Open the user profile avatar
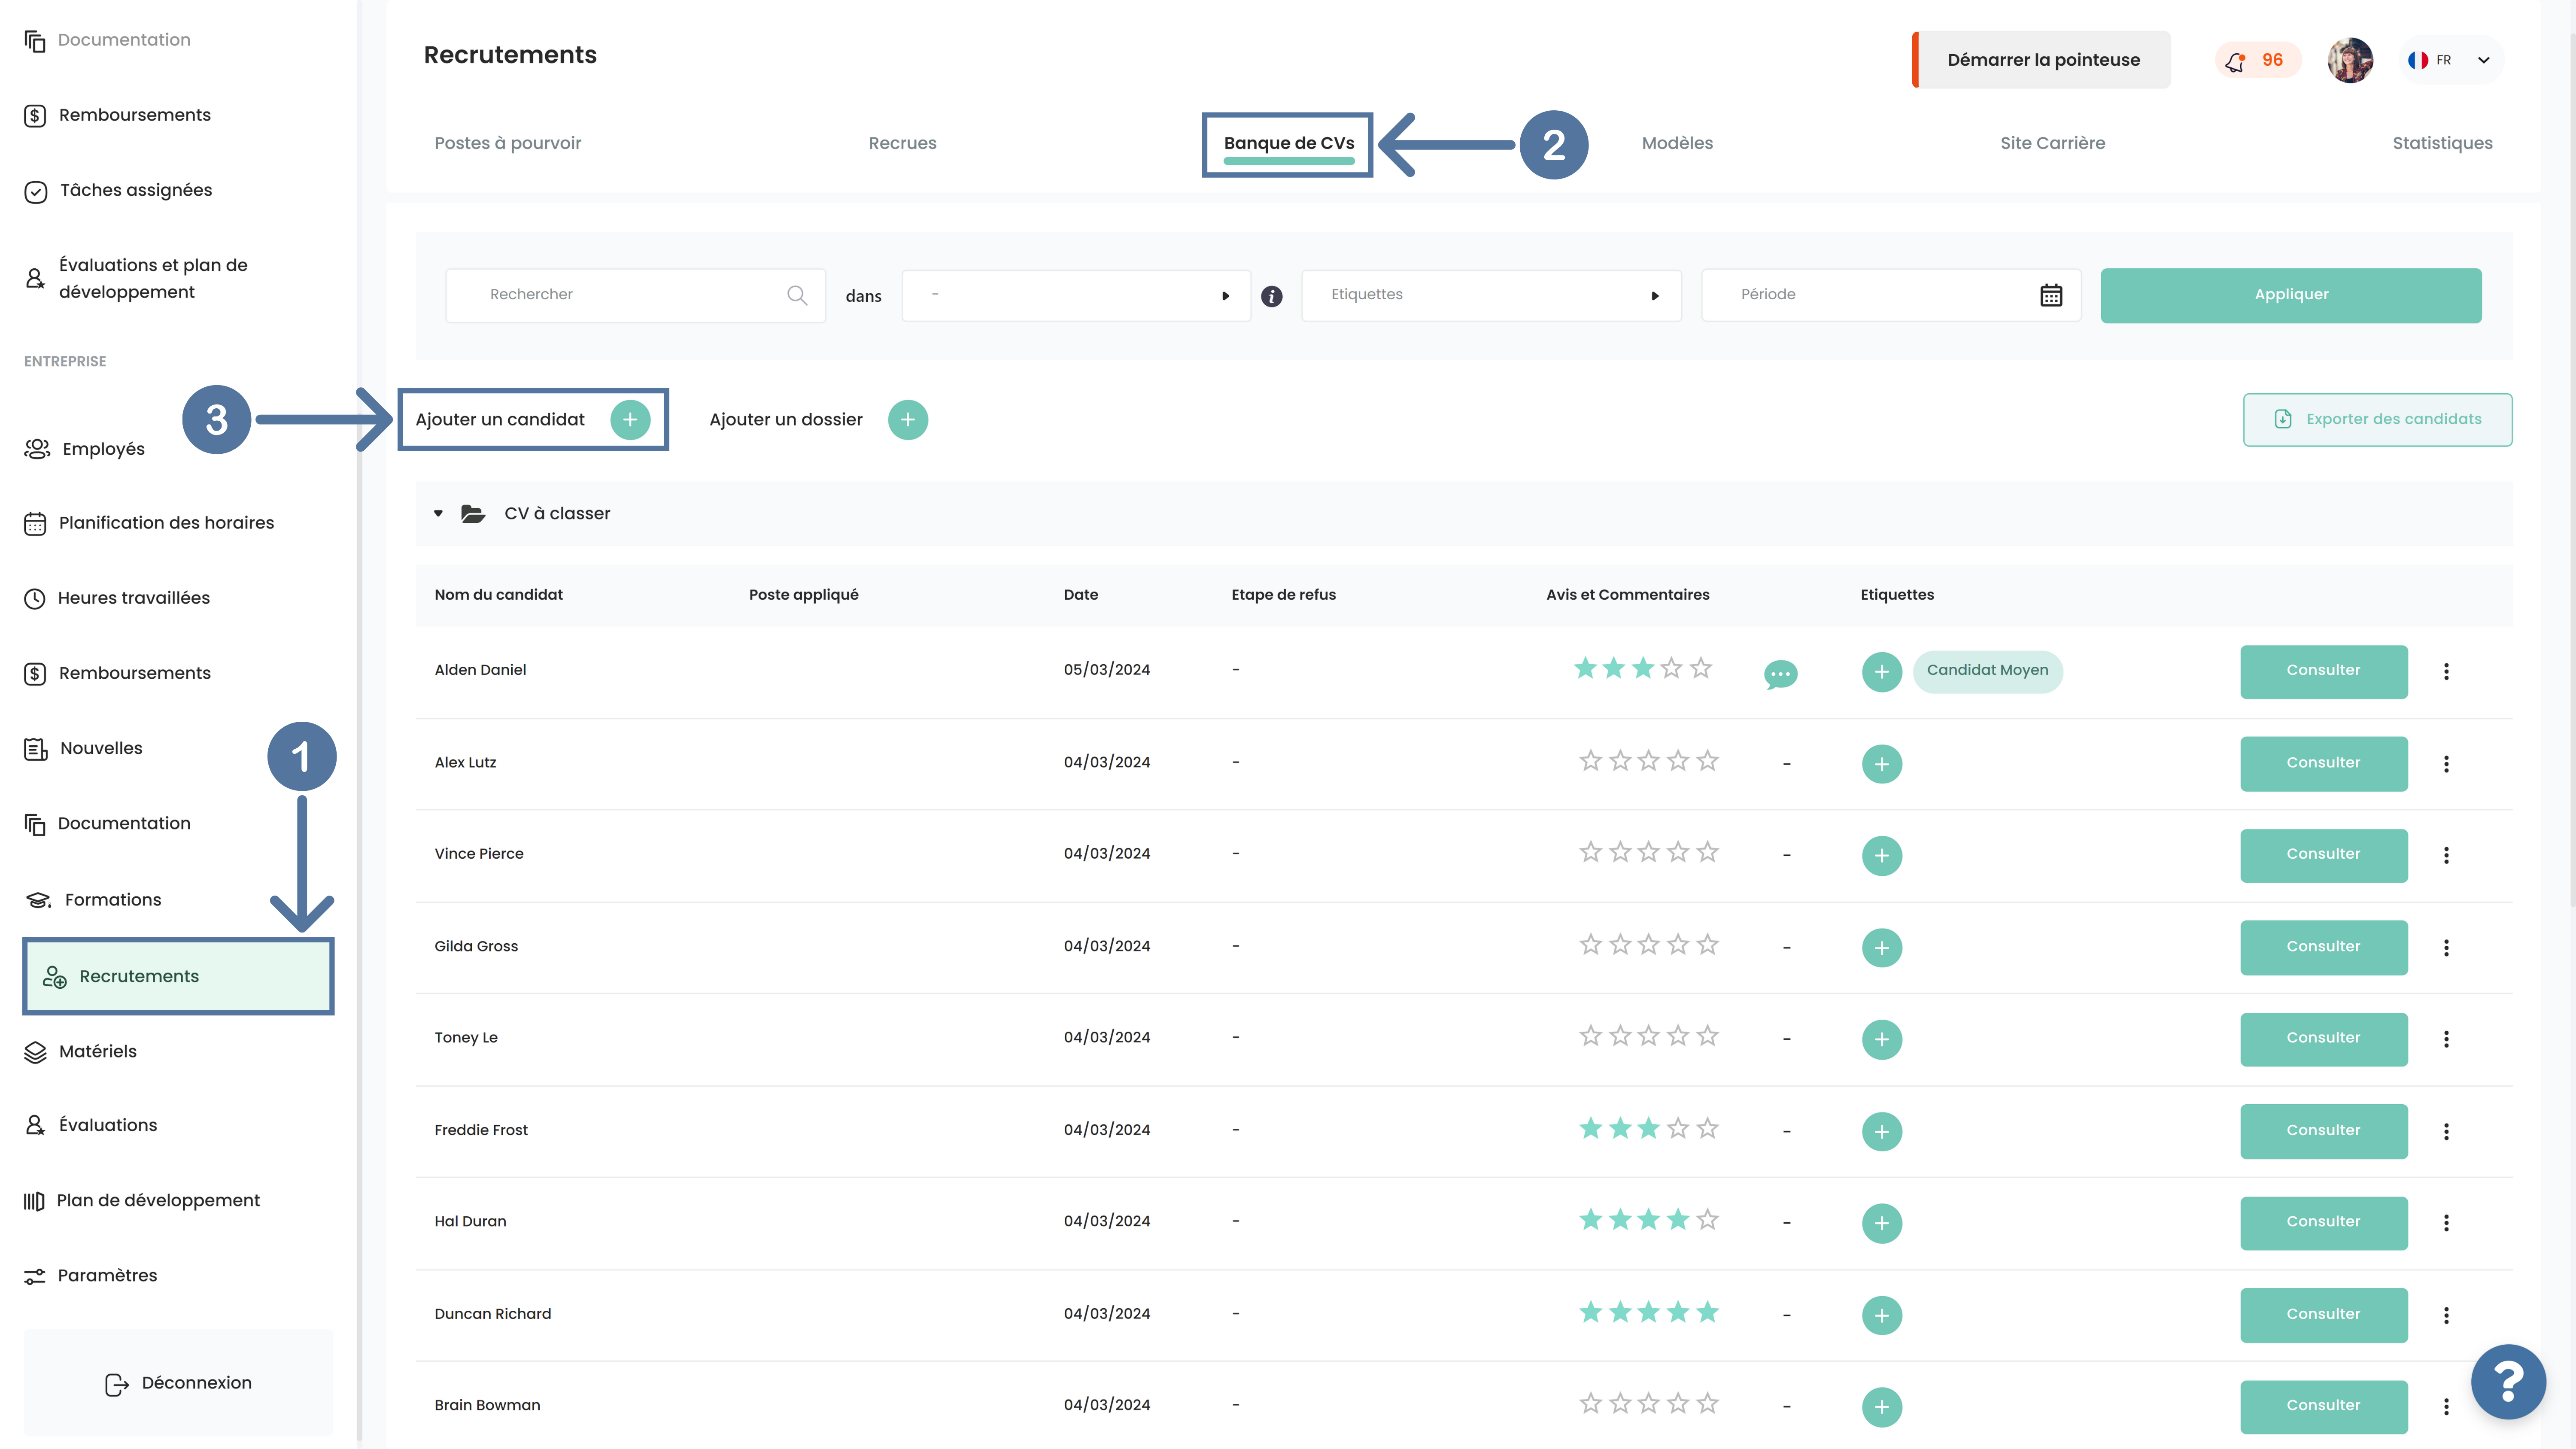The height and width of the screenshot is (1449, 2576). pos(2350,60)
